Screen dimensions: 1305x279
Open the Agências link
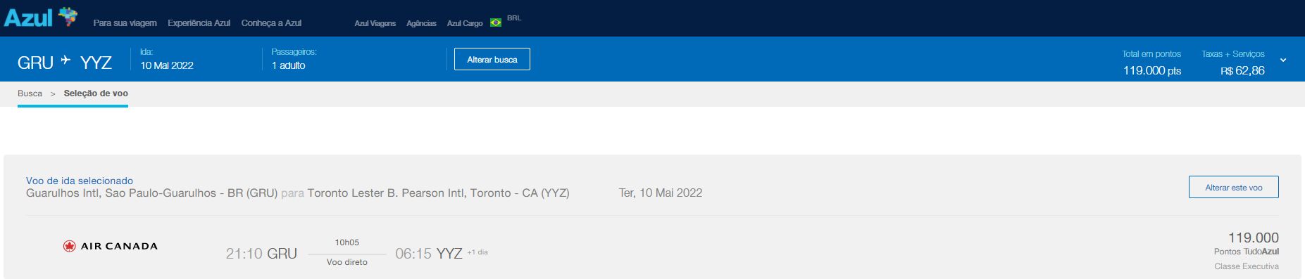(x=421, y=23)
